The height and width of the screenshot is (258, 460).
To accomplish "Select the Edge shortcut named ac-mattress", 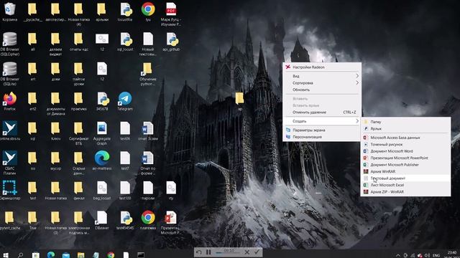I will [x=102, y=161].
